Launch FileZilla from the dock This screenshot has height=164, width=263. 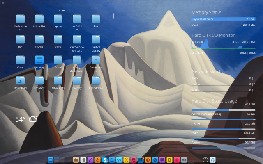coord(134,160)
